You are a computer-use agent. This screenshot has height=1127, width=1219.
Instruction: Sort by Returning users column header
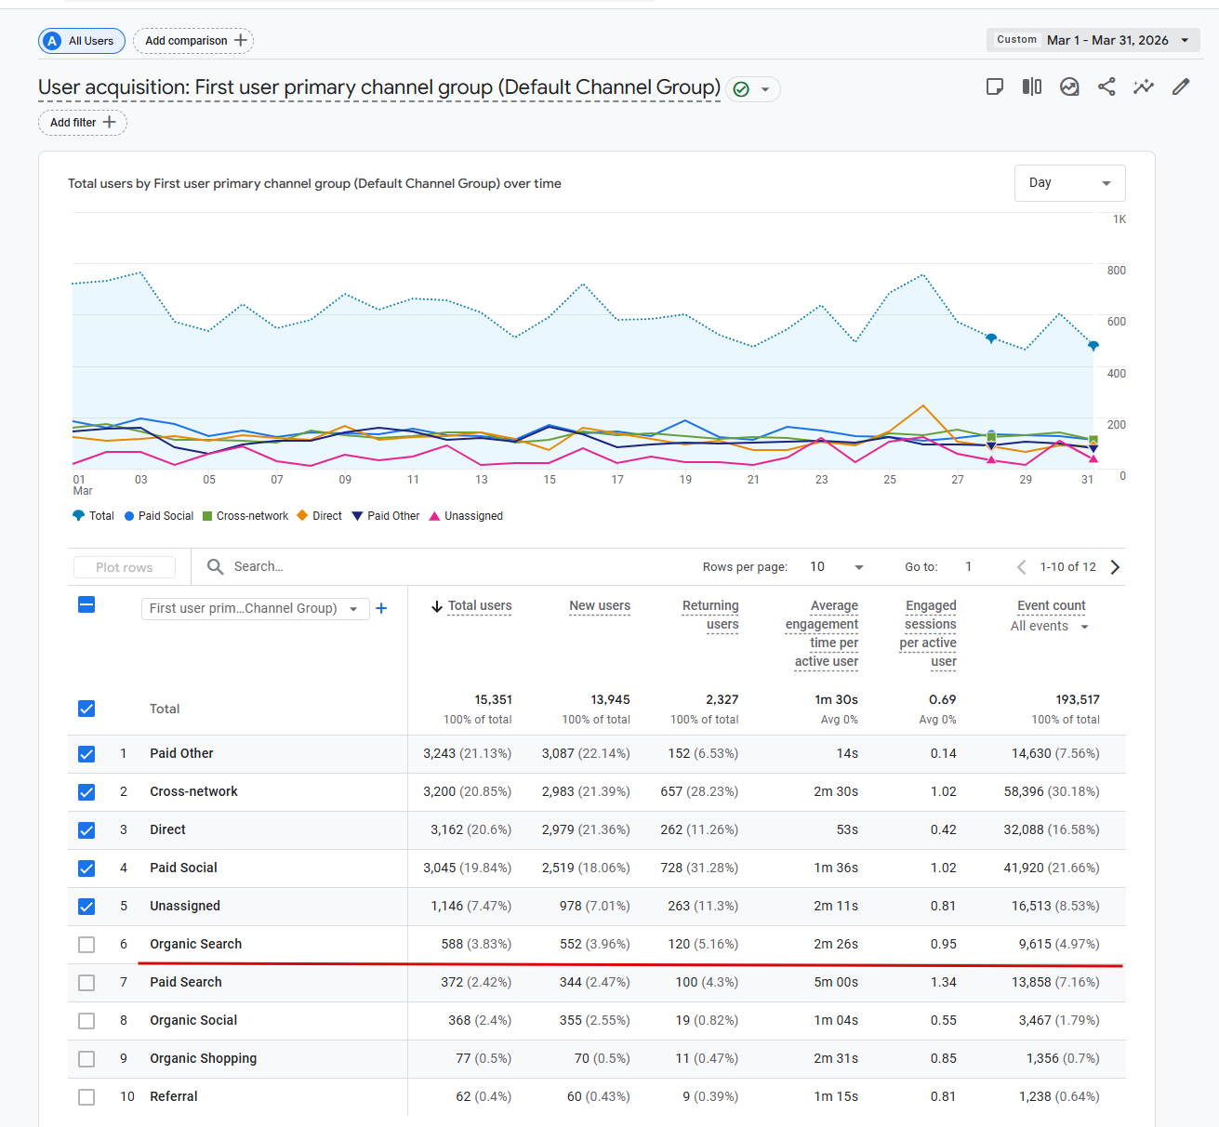click(x=710, y=615)
